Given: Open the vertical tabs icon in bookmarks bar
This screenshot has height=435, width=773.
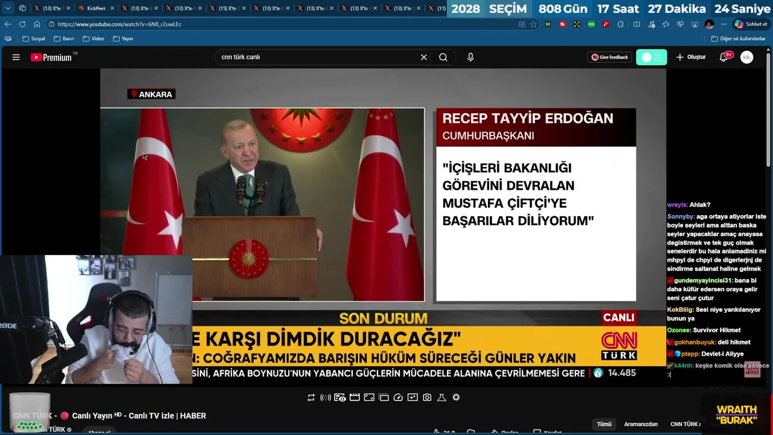Looking at the screenshot, I should click(8, 39).
